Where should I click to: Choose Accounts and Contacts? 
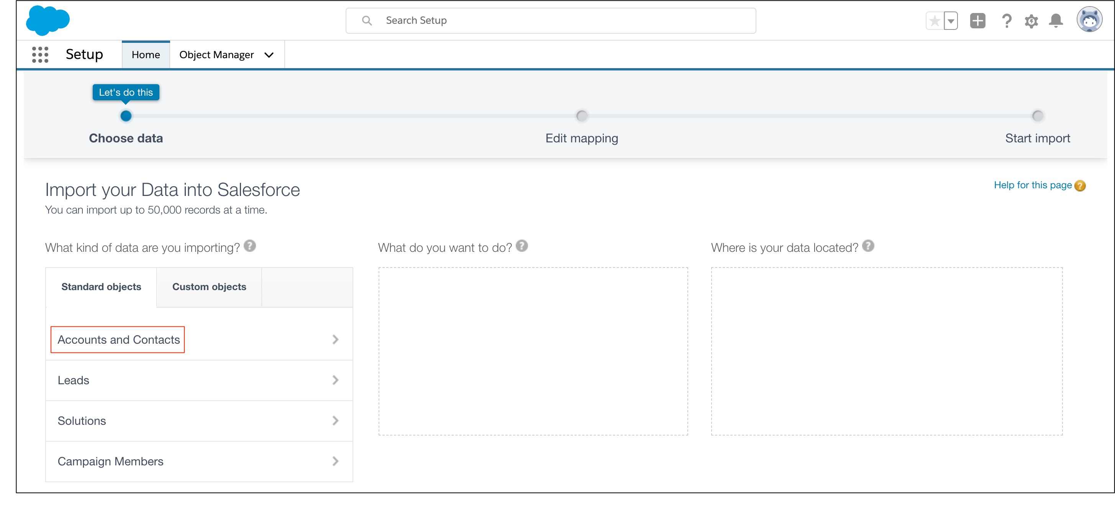click(119, 340)
